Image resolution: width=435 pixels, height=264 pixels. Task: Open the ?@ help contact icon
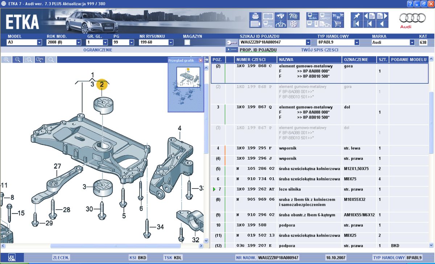[293, 16]
